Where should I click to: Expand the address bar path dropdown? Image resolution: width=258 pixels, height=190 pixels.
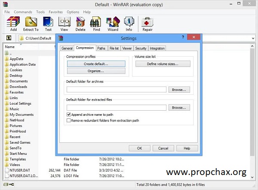point(253,38)
